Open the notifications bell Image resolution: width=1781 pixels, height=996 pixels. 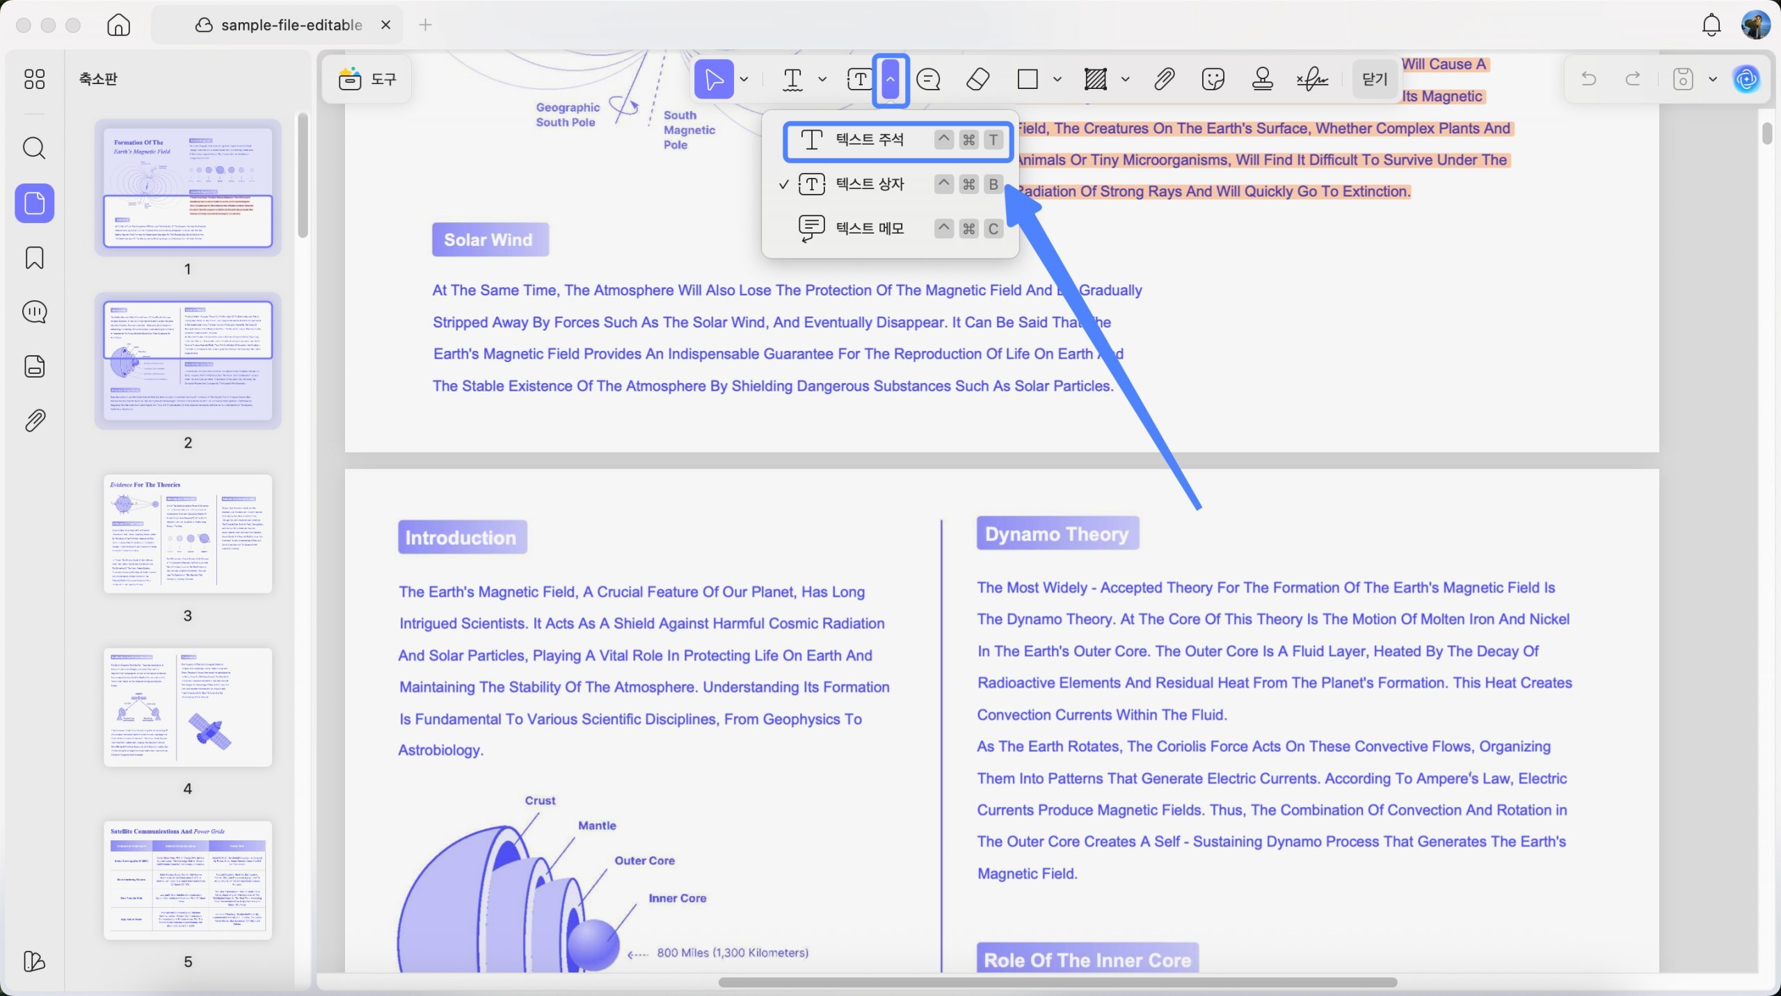(x=1711, y=25)
